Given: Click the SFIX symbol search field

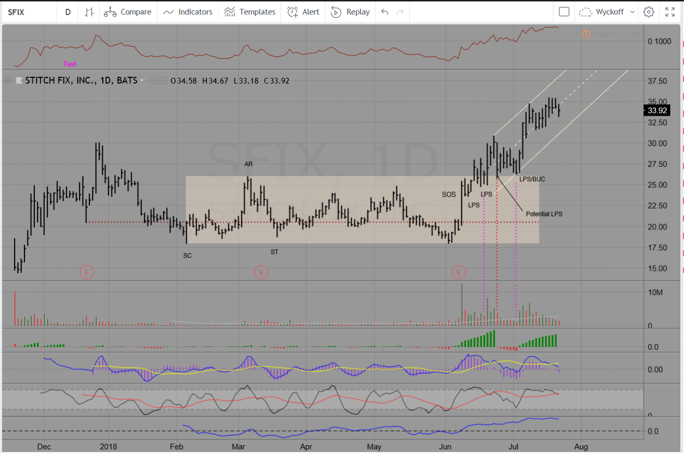Looking at the screenshot, I should (x=29, y=12).
